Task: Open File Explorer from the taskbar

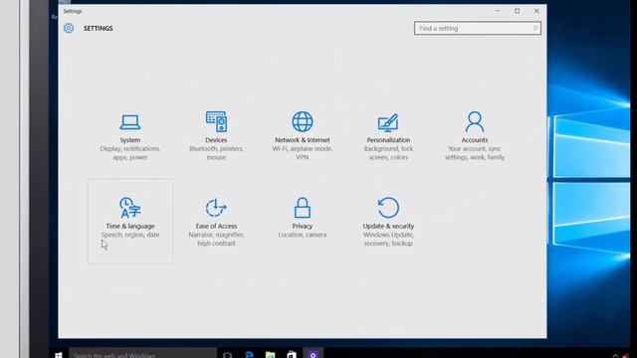Action: click(x=270, y=354)
